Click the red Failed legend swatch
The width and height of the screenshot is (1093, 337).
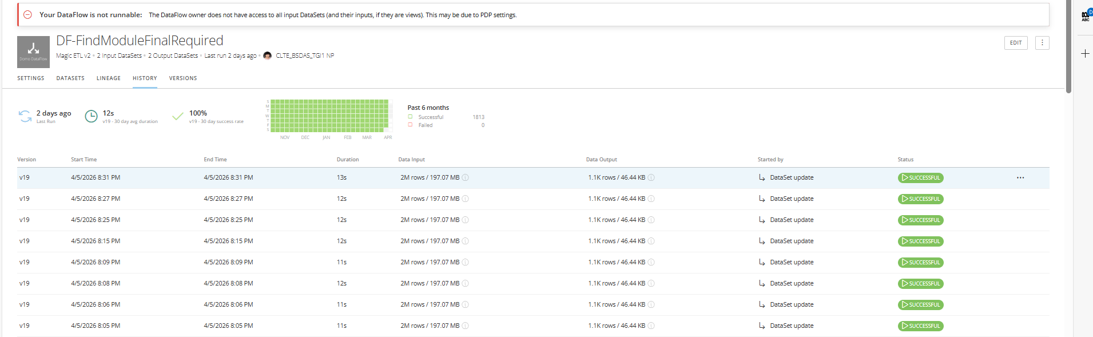410,125
